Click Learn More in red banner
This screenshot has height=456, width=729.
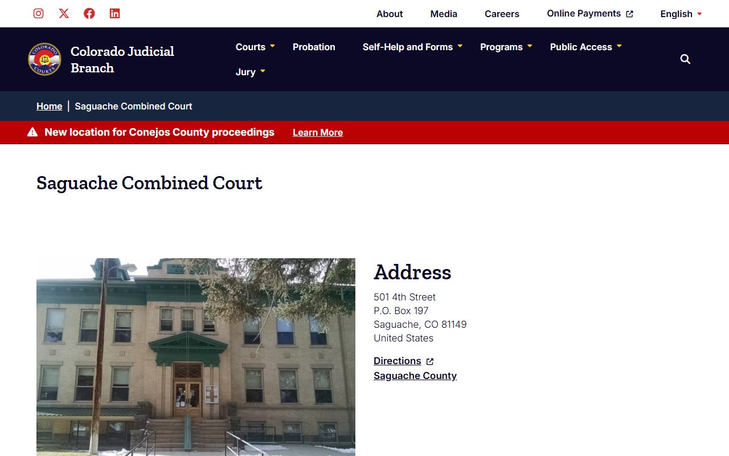tap(318, 132)
